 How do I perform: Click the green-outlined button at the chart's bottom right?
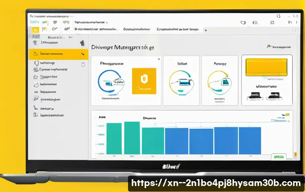coord(278,157)
